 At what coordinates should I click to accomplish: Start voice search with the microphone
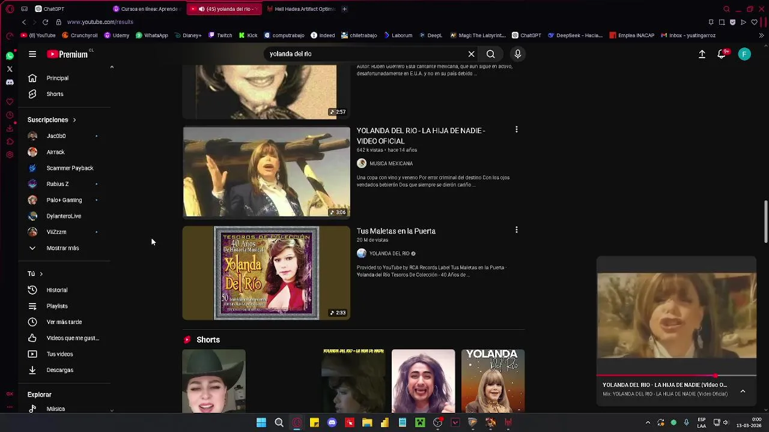click(517, 54)
